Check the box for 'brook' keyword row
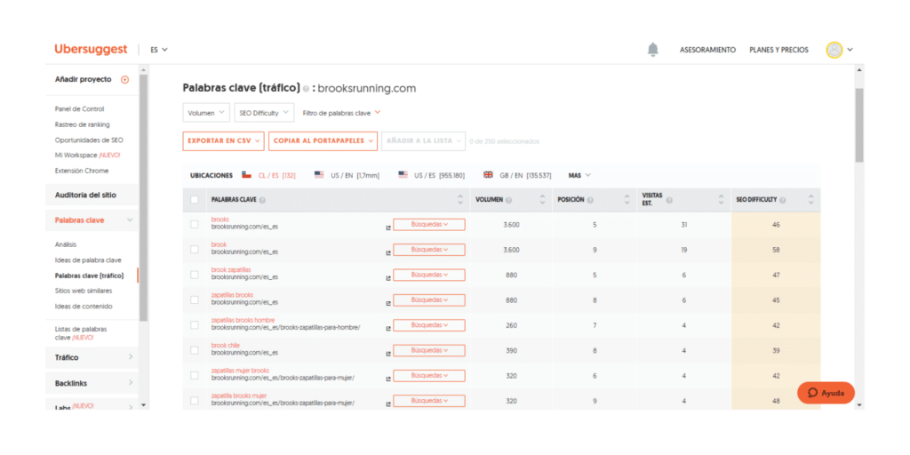The height and width of the screenshot is (455, 910). point(195,250)
